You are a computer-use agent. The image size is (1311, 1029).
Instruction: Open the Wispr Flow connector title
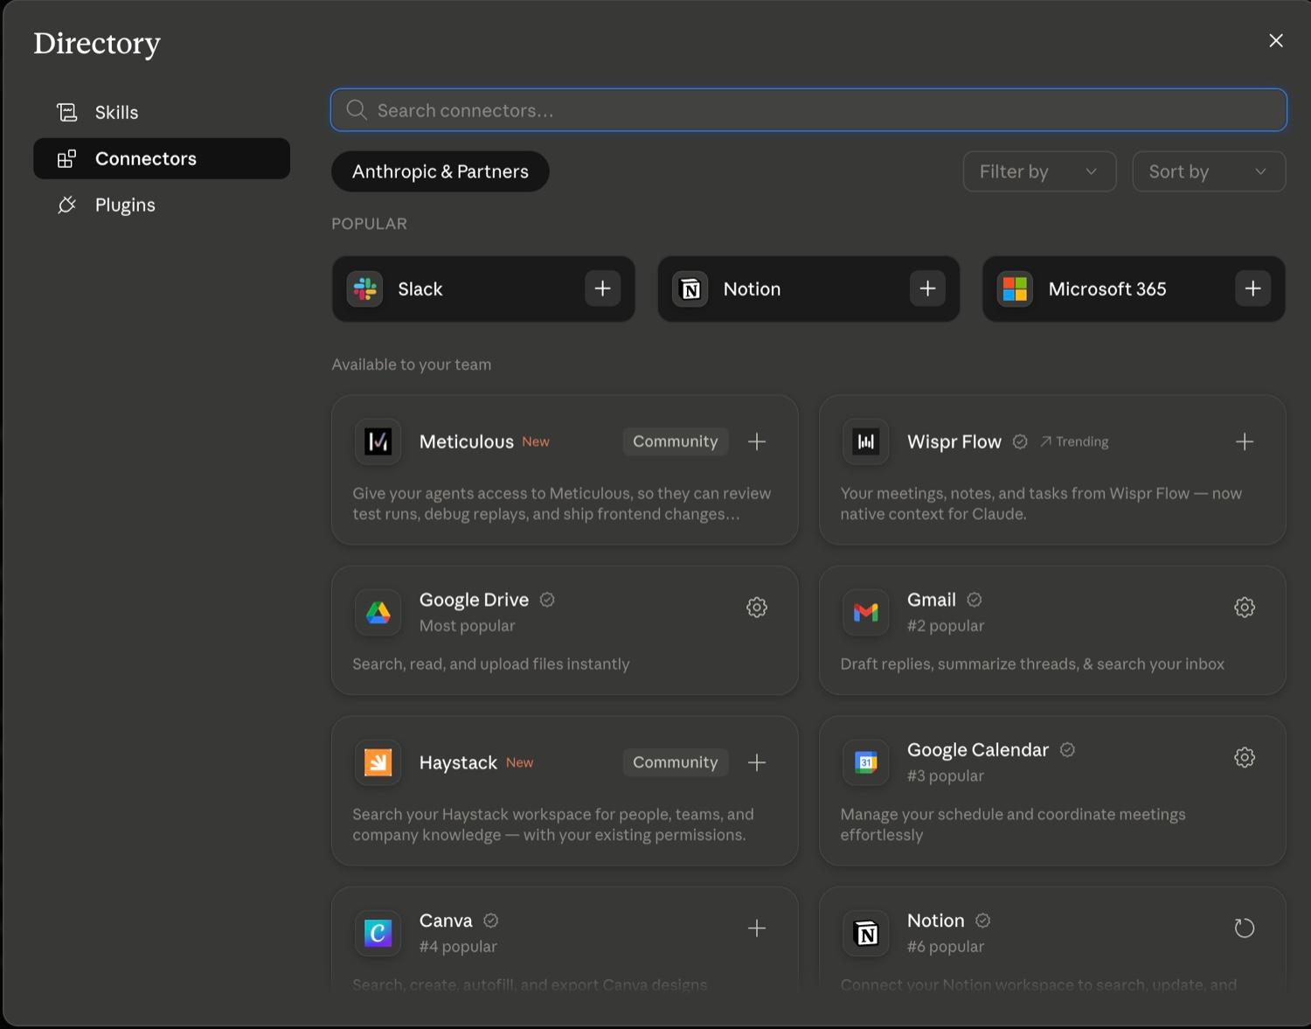pyautogui.click(x=954, y=441)
